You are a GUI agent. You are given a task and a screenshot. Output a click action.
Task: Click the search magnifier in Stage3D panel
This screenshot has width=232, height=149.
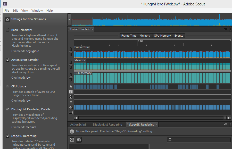170,139
